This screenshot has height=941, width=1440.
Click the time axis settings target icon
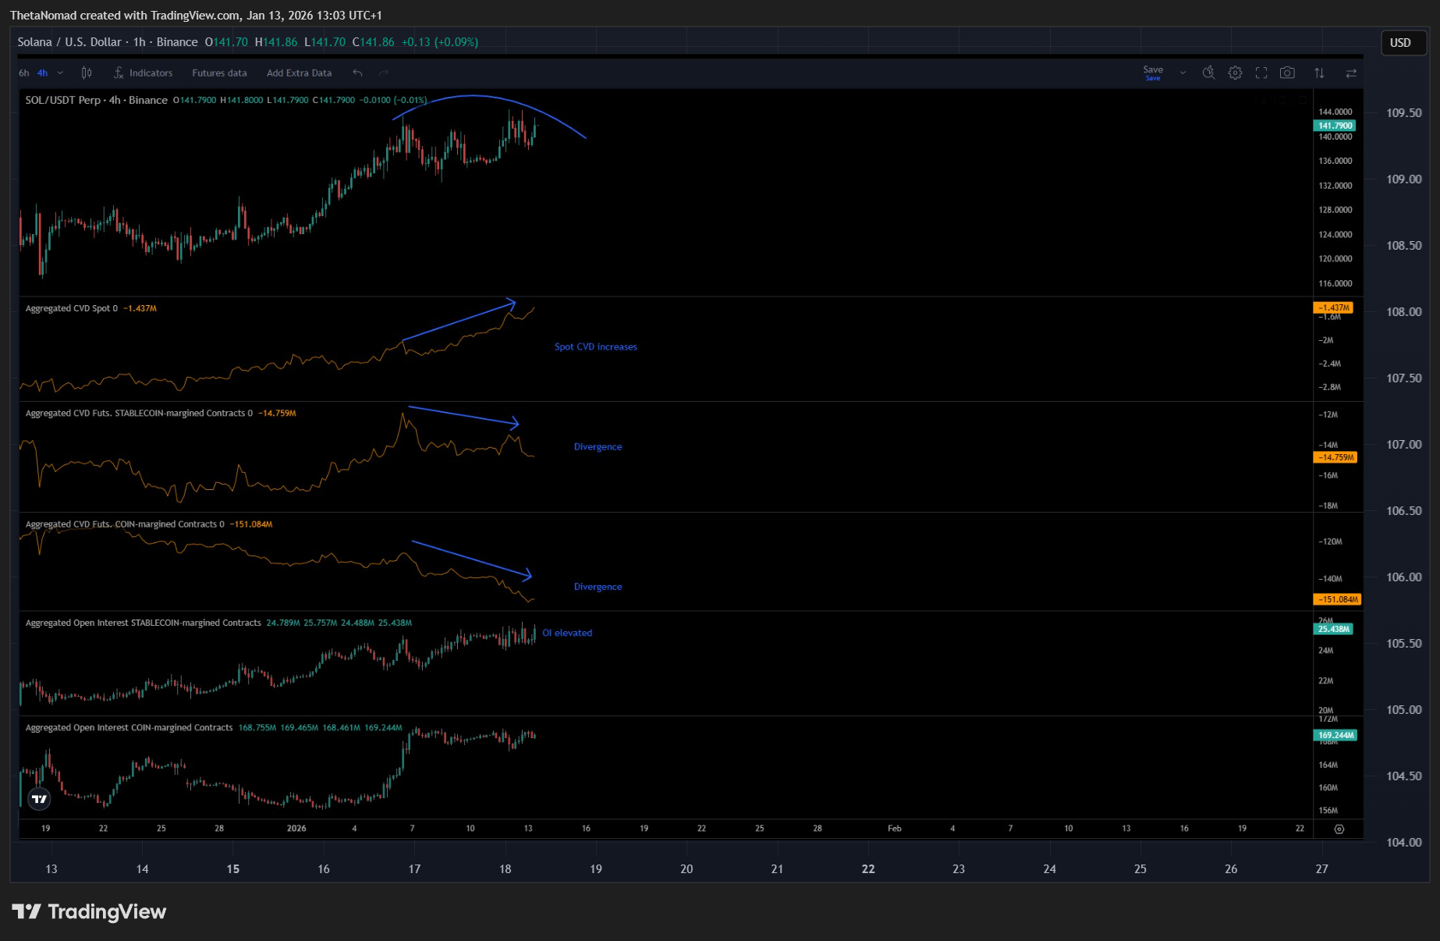coord(1339,829)
